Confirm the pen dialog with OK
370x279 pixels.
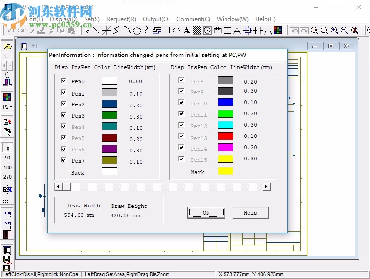point(206,213)
